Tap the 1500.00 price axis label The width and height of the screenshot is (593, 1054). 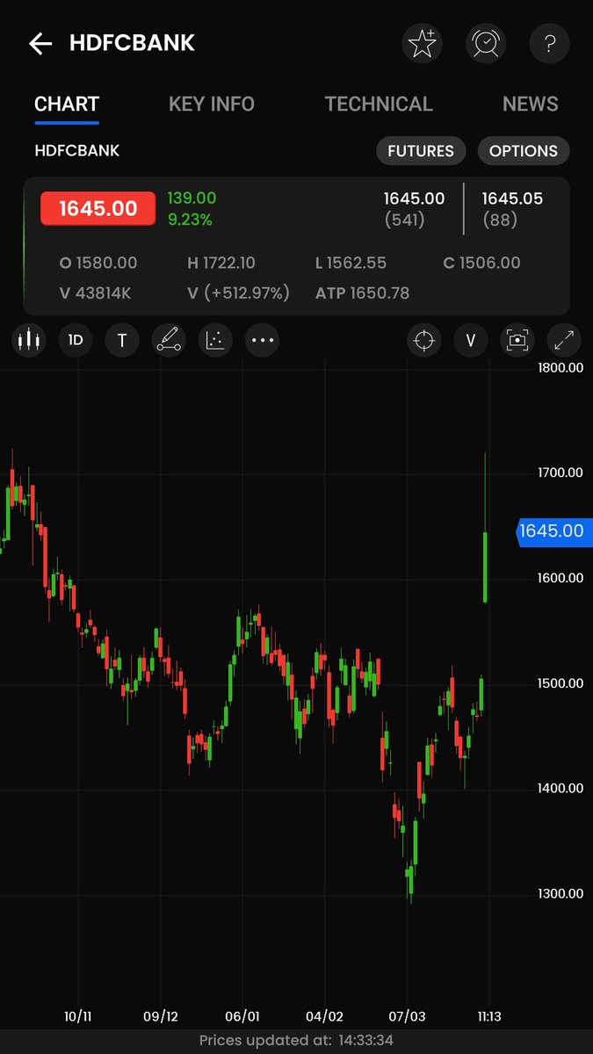(x=560, y=683)
